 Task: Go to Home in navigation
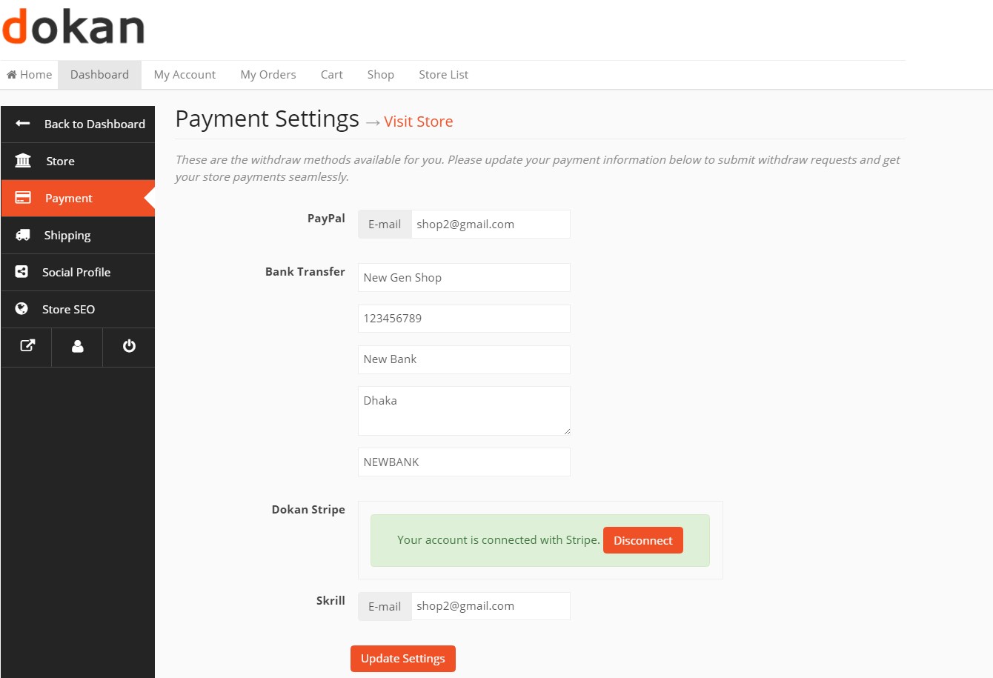click(30, 75)
